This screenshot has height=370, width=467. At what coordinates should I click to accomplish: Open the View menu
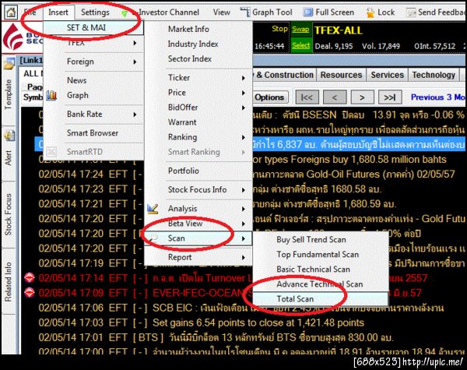click(221, 12)
